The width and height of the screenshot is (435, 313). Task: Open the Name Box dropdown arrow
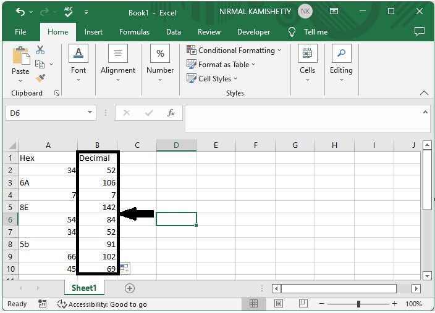tap(90, 113)
